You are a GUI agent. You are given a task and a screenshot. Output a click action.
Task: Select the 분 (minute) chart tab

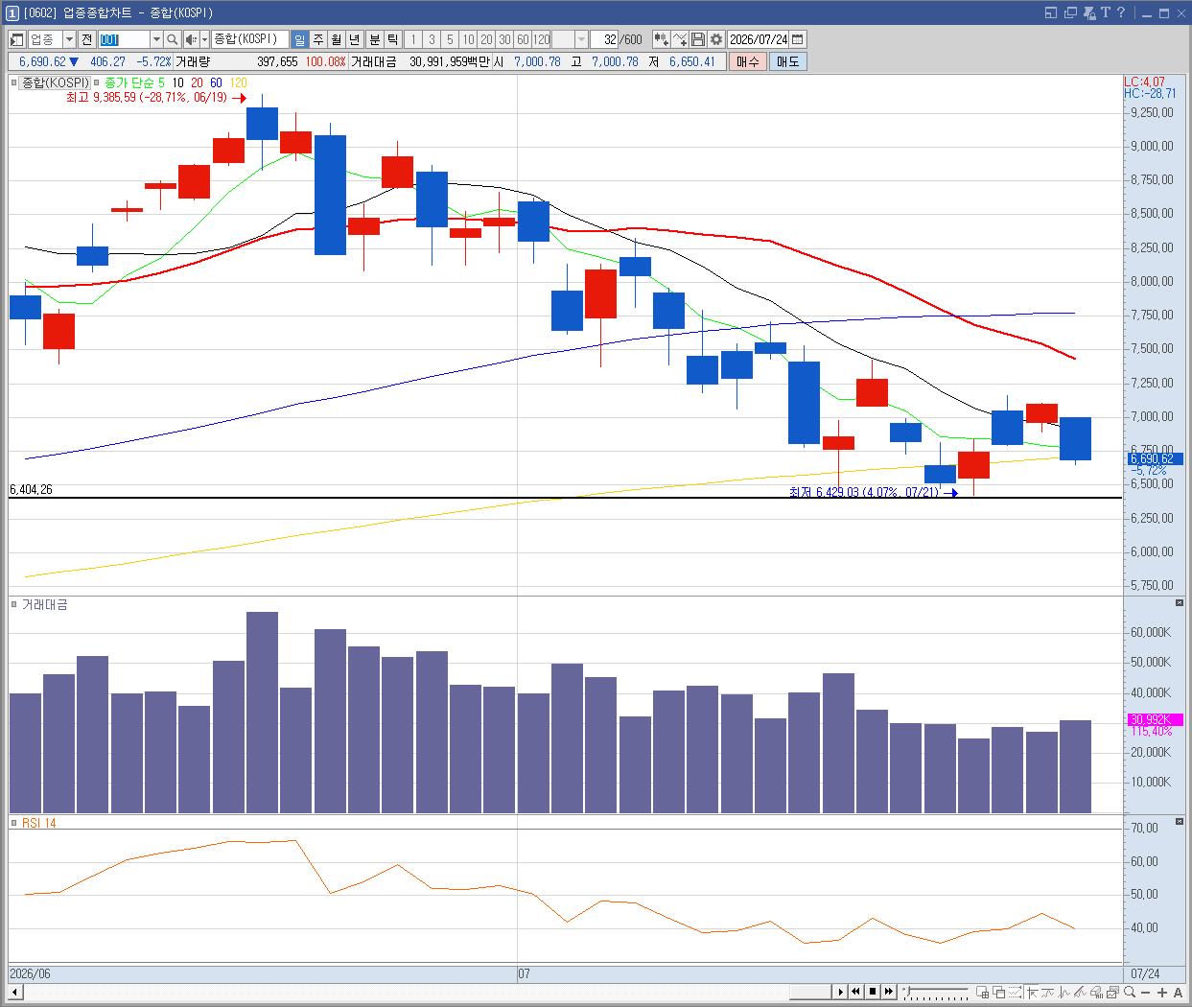[x=375, y=39]
